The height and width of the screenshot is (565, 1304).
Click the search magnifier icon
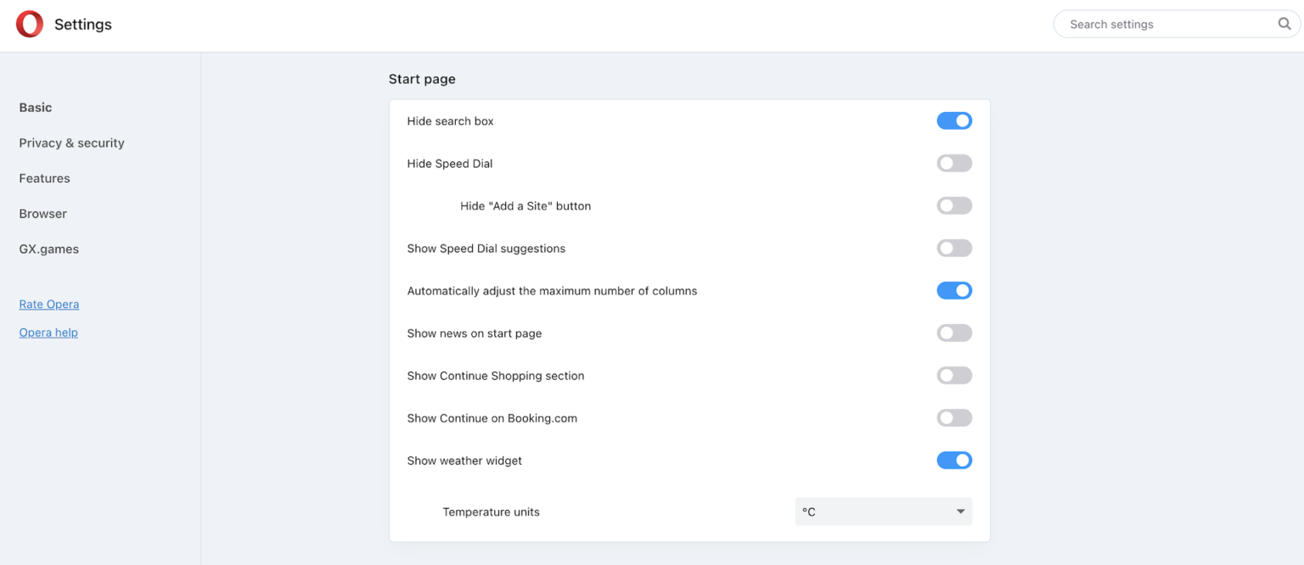[x=1284, y=24]
